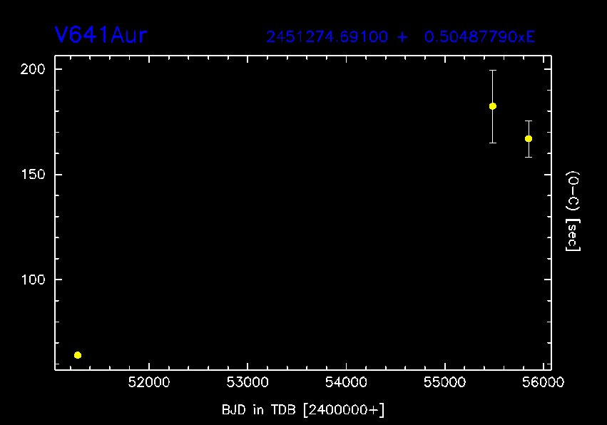The image size is (607, 425).
Task: Pick the rightmost yellow data point
Action: coord(529,138)
